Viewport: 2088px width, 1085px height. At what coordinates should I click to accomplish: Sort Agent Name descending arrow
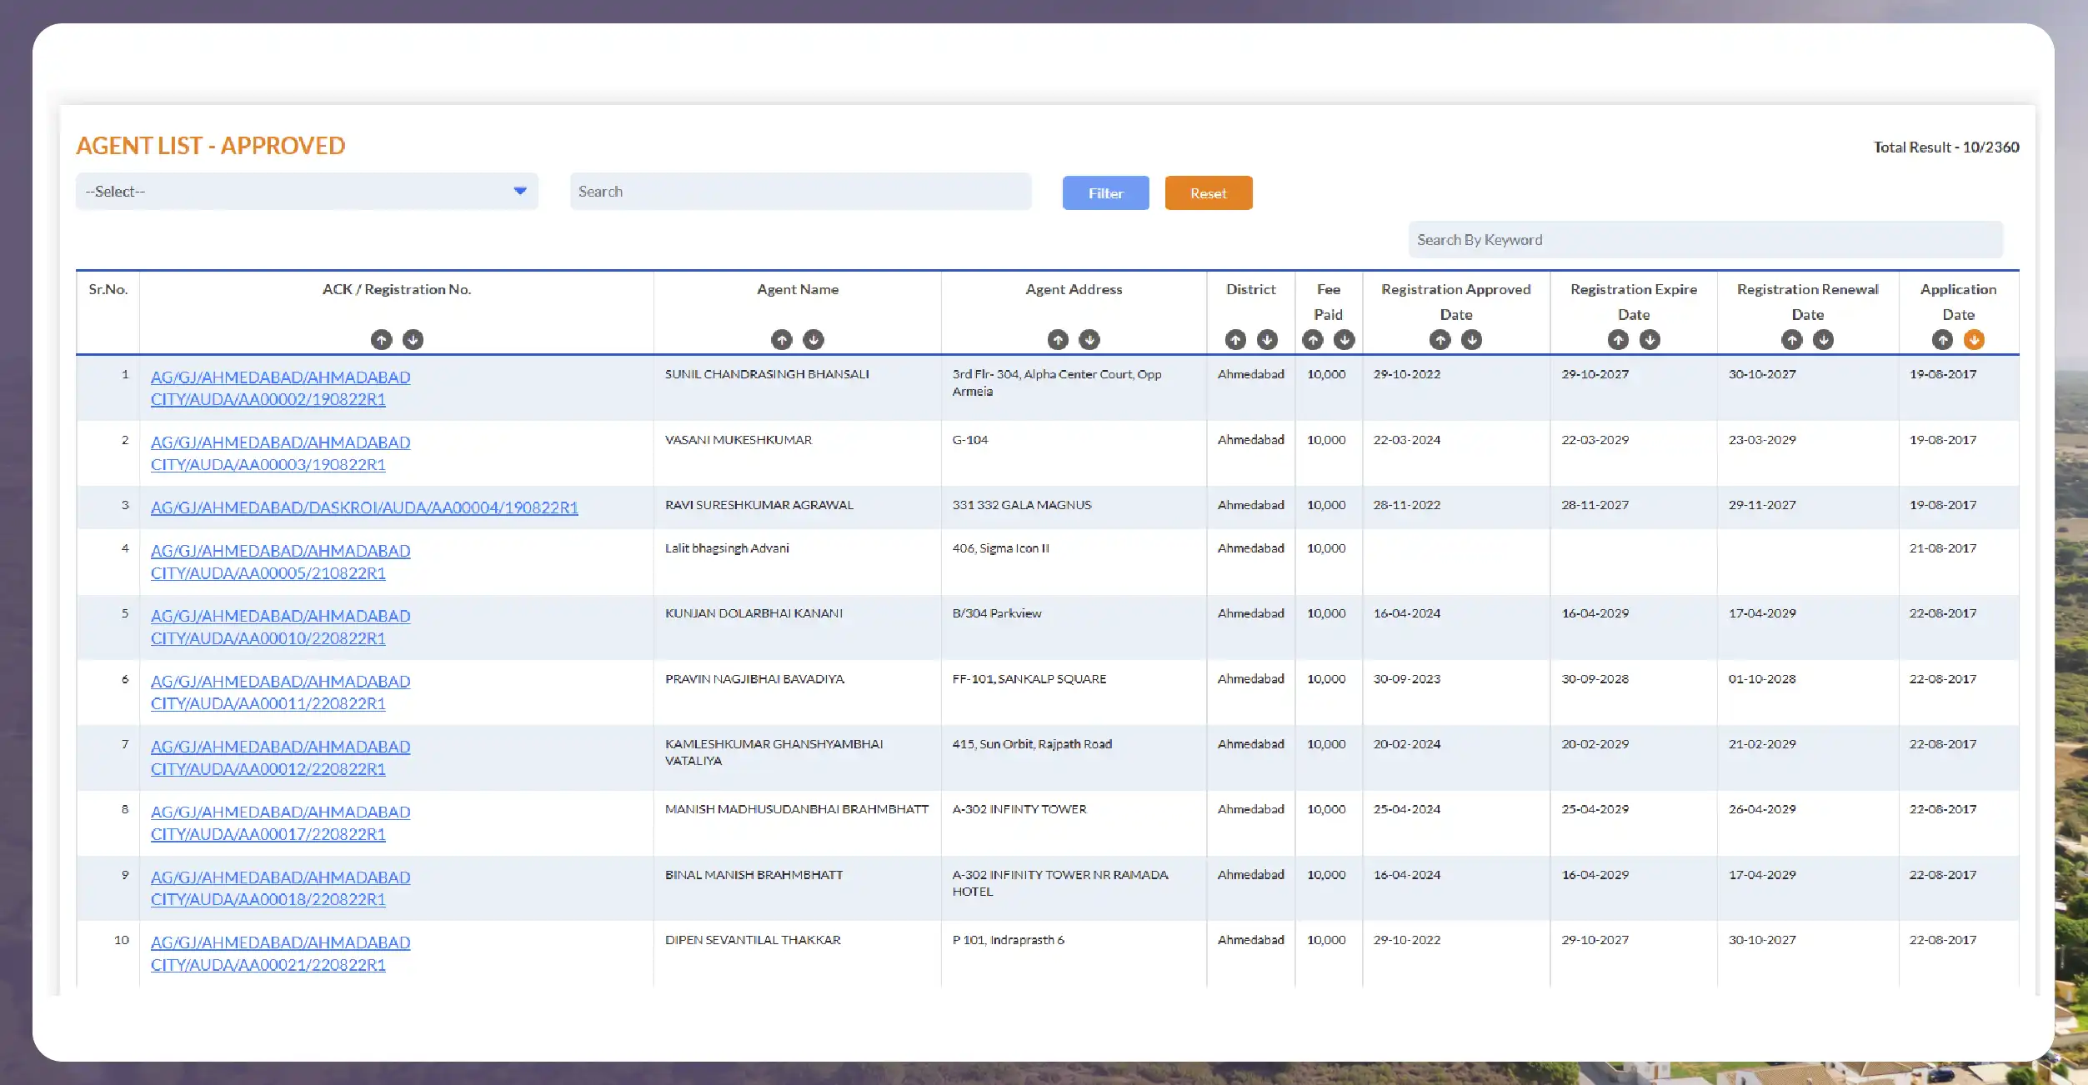813,340
